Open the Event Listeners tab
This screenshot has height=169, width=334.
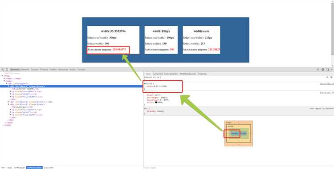click(171, 74)
